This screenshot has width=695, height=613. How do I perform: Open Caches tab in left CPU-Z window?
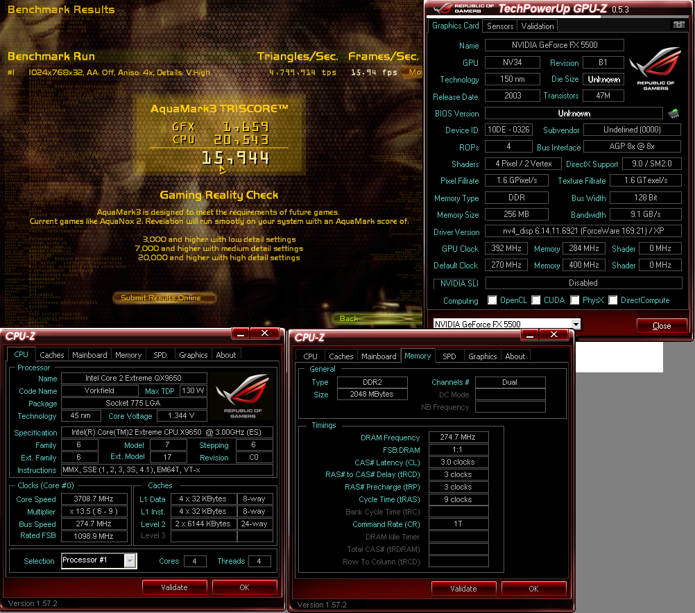pos(52,355)
